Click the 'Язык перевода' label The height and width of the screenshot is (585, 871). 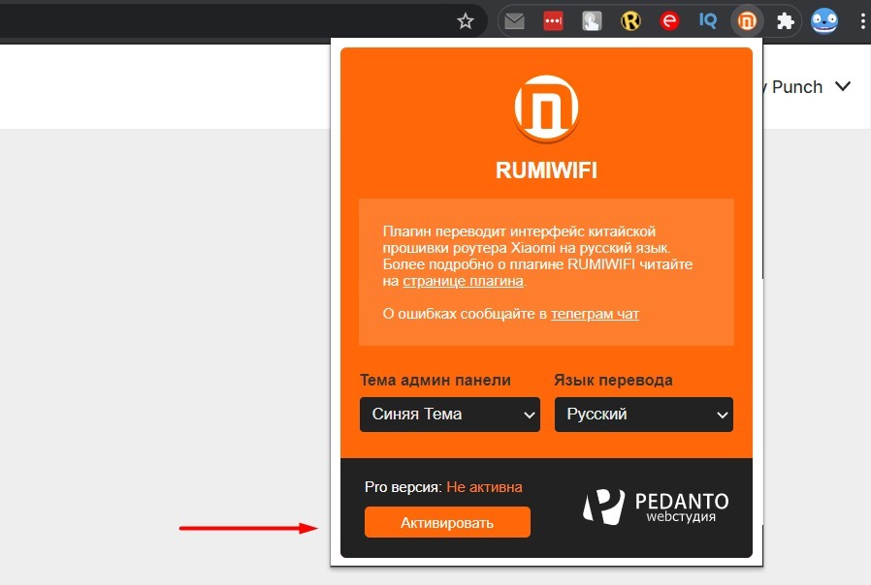click(613, 381)
